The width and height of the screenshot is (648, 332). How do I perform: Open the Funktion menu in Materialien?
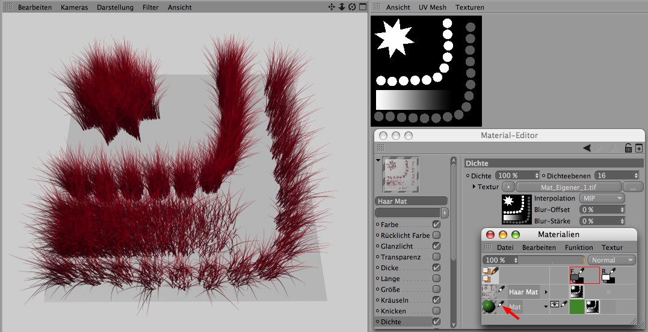point(578,247)
